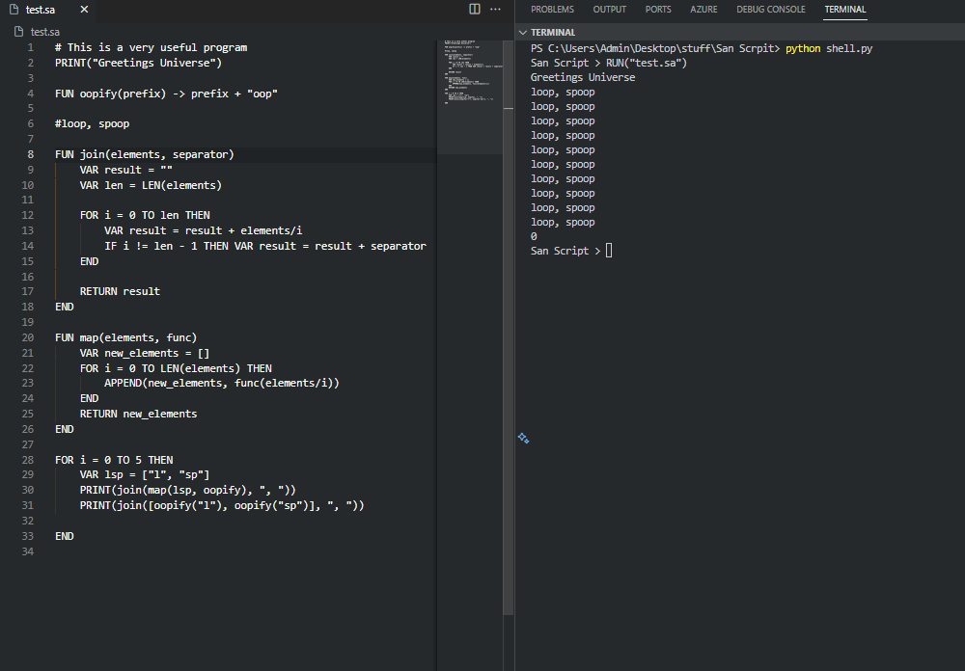Click the '0' output line in terminal
This screenshot has height=671, width=965.
pos(534,236)
